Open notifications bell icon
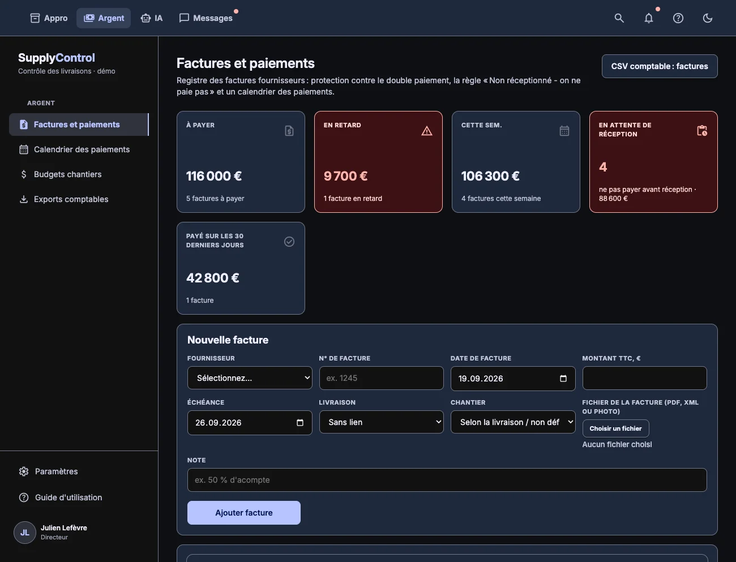This screenshot has height=562, width=736. click(x=649, y=18)
